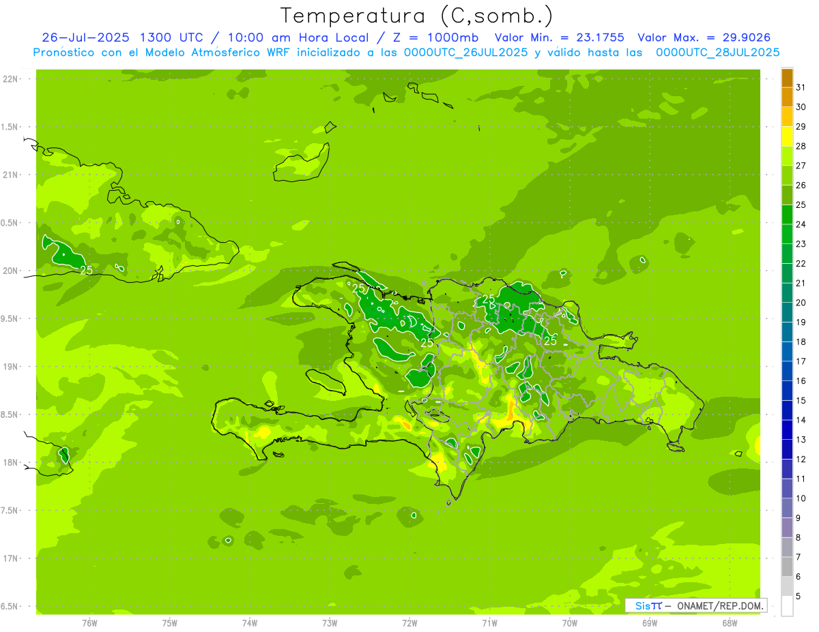Click the "75W" longitude label
The image size is (819, 632).
coord(170,623)
